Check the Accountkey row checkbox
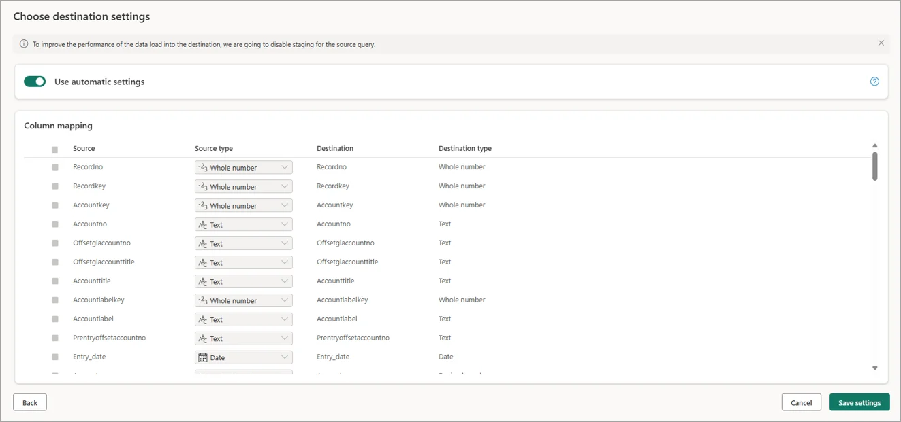The image size is (901, 422). click(x=54, y=205)
